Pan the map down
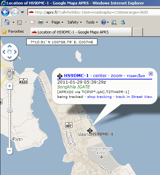160x175 pixels. point(10,58)
